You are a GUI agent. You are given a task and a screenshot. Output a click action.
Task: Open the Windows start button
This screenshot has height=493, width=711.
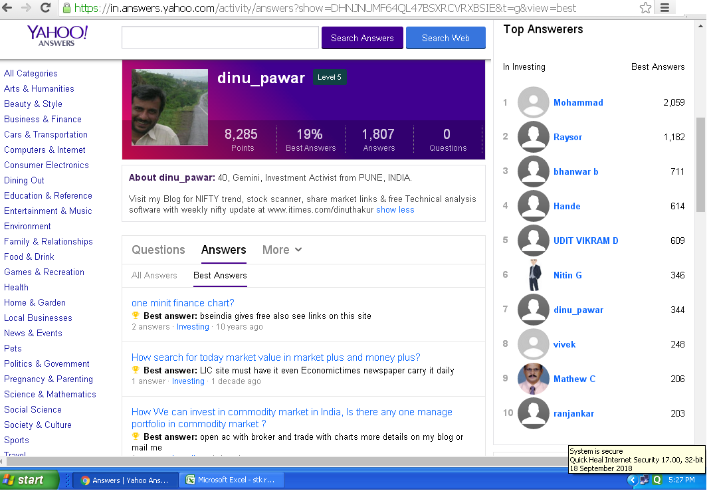[x=29, y=480]
